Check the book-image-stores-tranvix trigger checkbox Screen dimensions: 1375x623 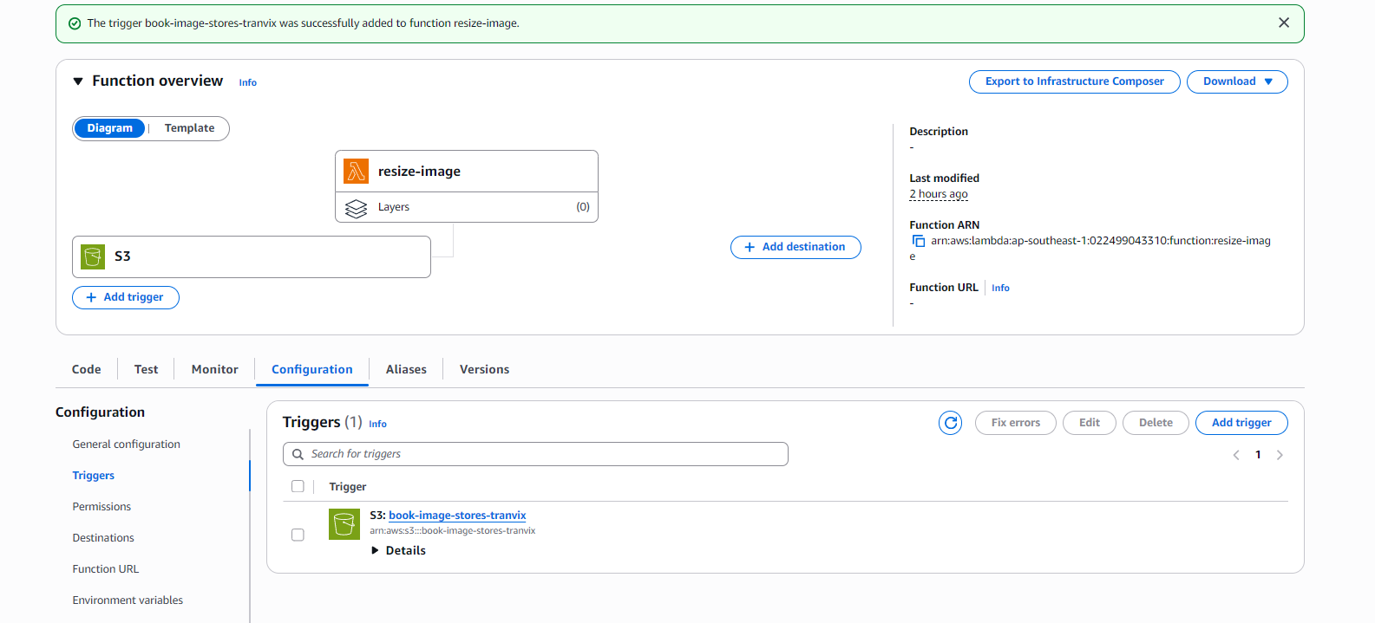pyautogui.click(x=298, y=535)
